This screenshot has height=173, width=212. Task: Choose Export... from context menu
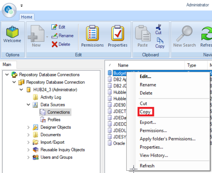coord(148,122)
